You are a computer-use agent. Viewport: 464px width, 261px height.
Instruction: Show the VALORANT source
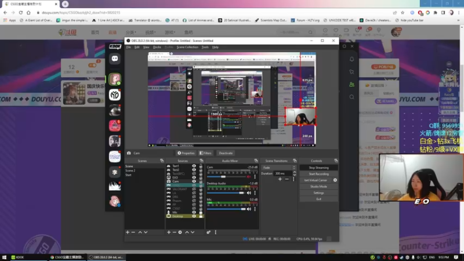(x=194, y=189)
